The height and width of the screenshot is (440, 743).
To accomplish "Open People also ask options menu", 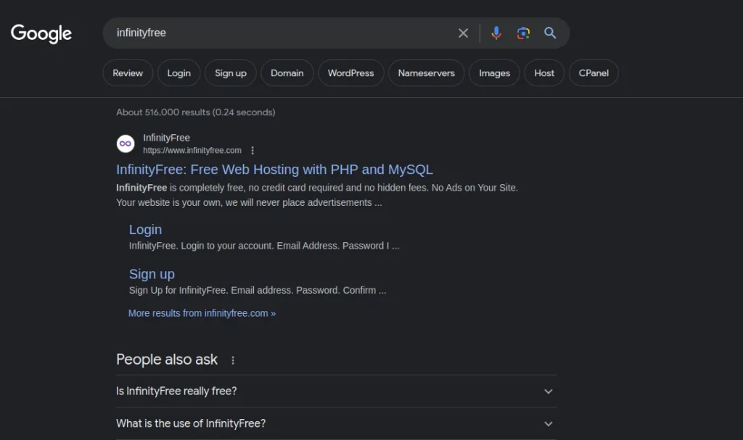I will (233, 360).
